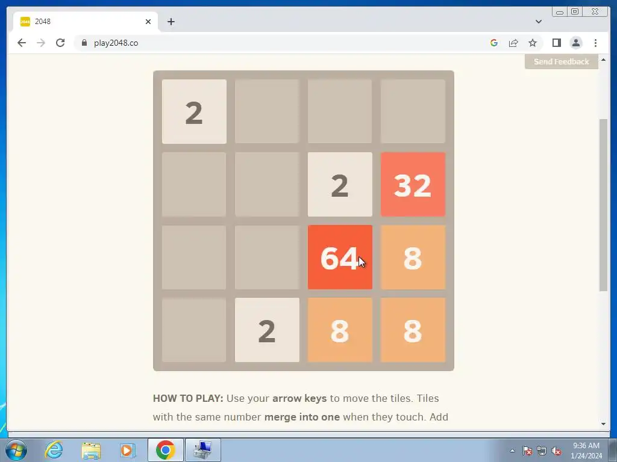Viewport: 617px width, 462px height.
Task: Share this page via share icon
Action: pyautogui.click(x=513, y=43)
